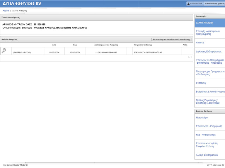This screenshot has width=225, height=168.
Task: Click the Έως column header
Action: click(x=75, y=45)
